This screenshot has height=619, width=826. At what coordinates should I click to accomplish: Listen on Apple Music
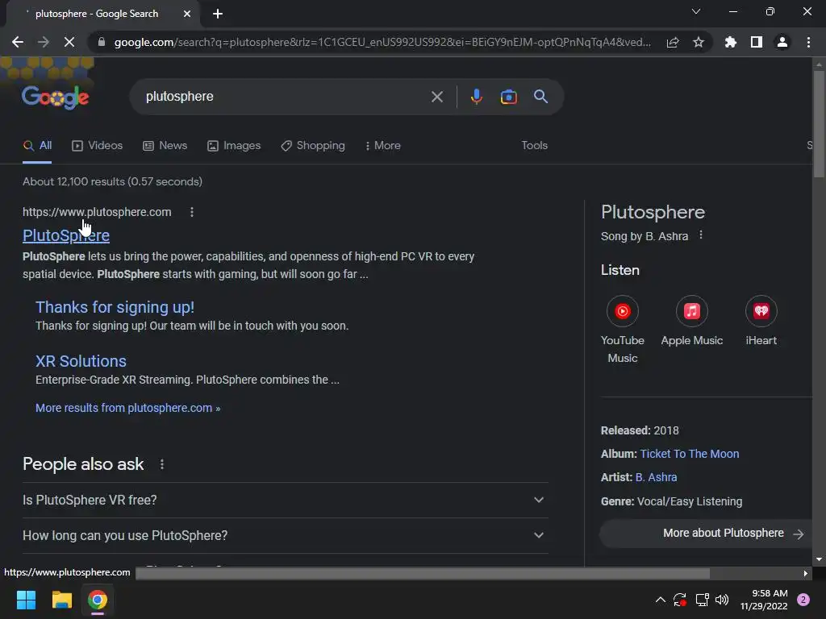(x=691, y=321)
